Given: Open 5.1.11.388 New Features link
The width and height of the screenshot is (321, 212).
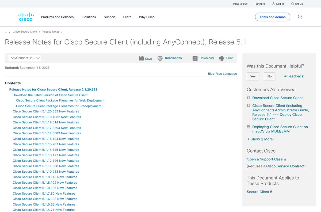Looking at the screenshot, I should coord(46,166).
